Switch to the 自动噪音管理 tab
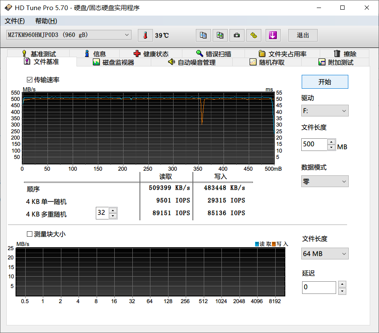Viewport: 379px width, 333px height. pyautogui.click(x=192, y=62)
